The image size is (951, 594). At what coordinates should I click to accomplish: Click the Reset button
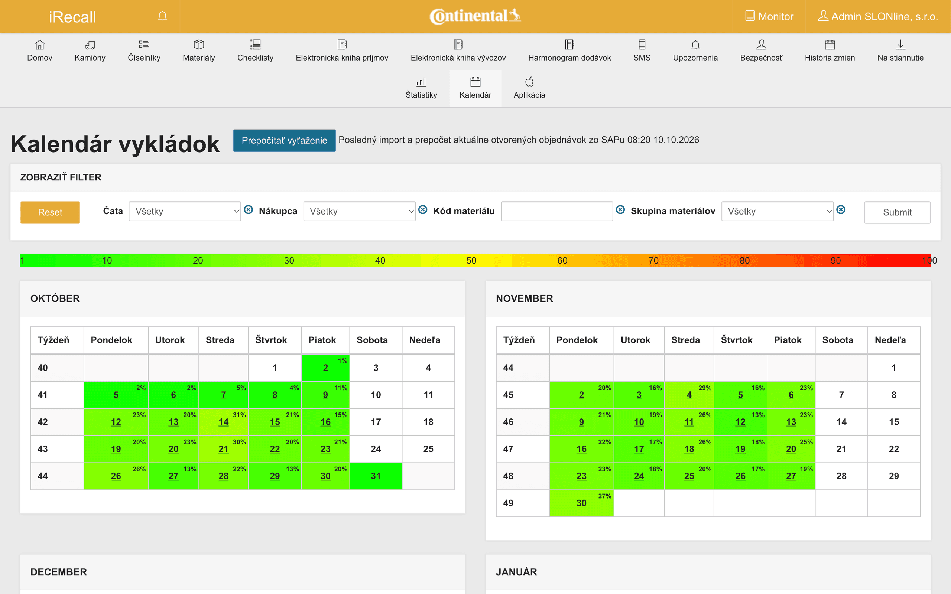point(50,212)
